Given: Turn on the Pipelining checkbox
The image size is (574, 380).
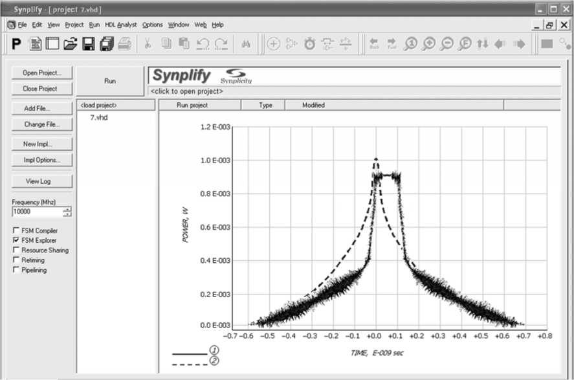Looking at the screenshot, I should point(16,270).
